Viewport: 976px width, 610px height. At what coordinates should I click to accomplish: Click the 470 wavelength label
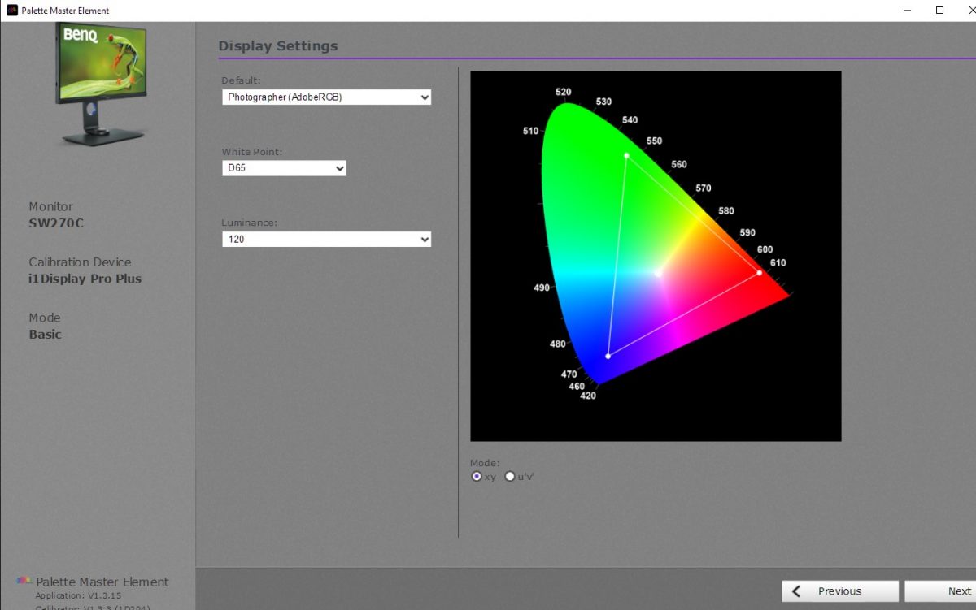(x=569, y=374)
